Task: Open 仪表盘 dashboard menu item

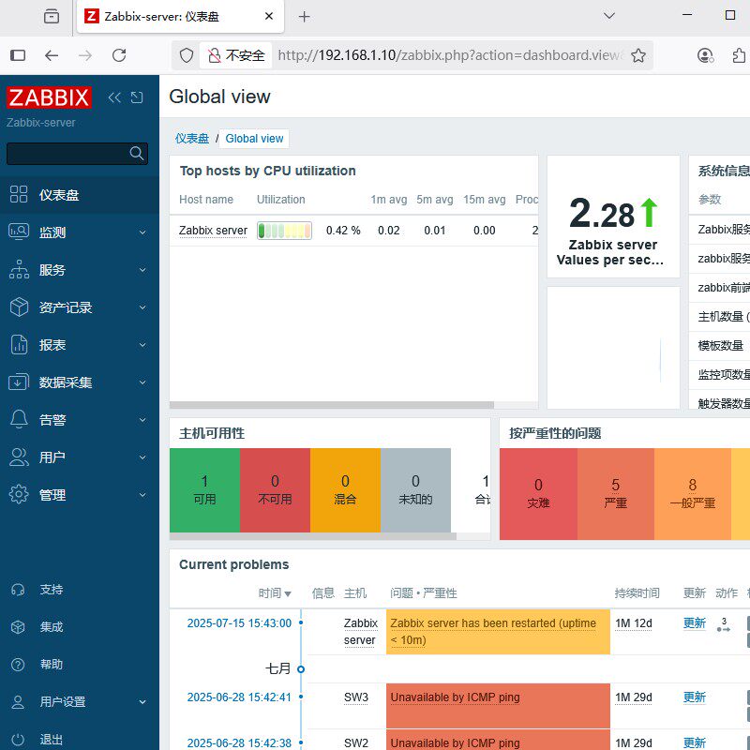Action: pos(80,195)
